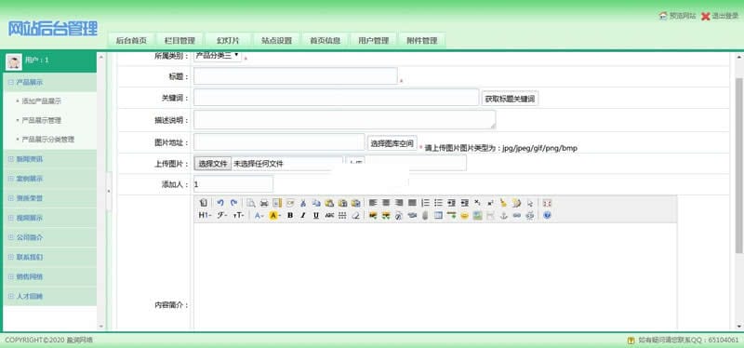744x348 pixels.
Task: Focus the 关键词 keywords input field
Action: click(336, 98)
